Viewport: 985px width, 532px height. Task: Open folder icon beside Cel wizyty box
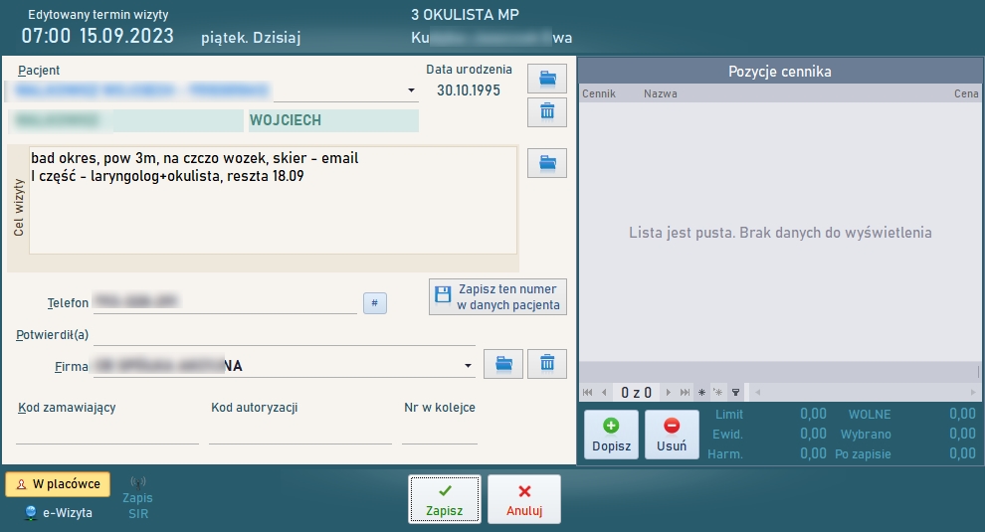[546, 163]
